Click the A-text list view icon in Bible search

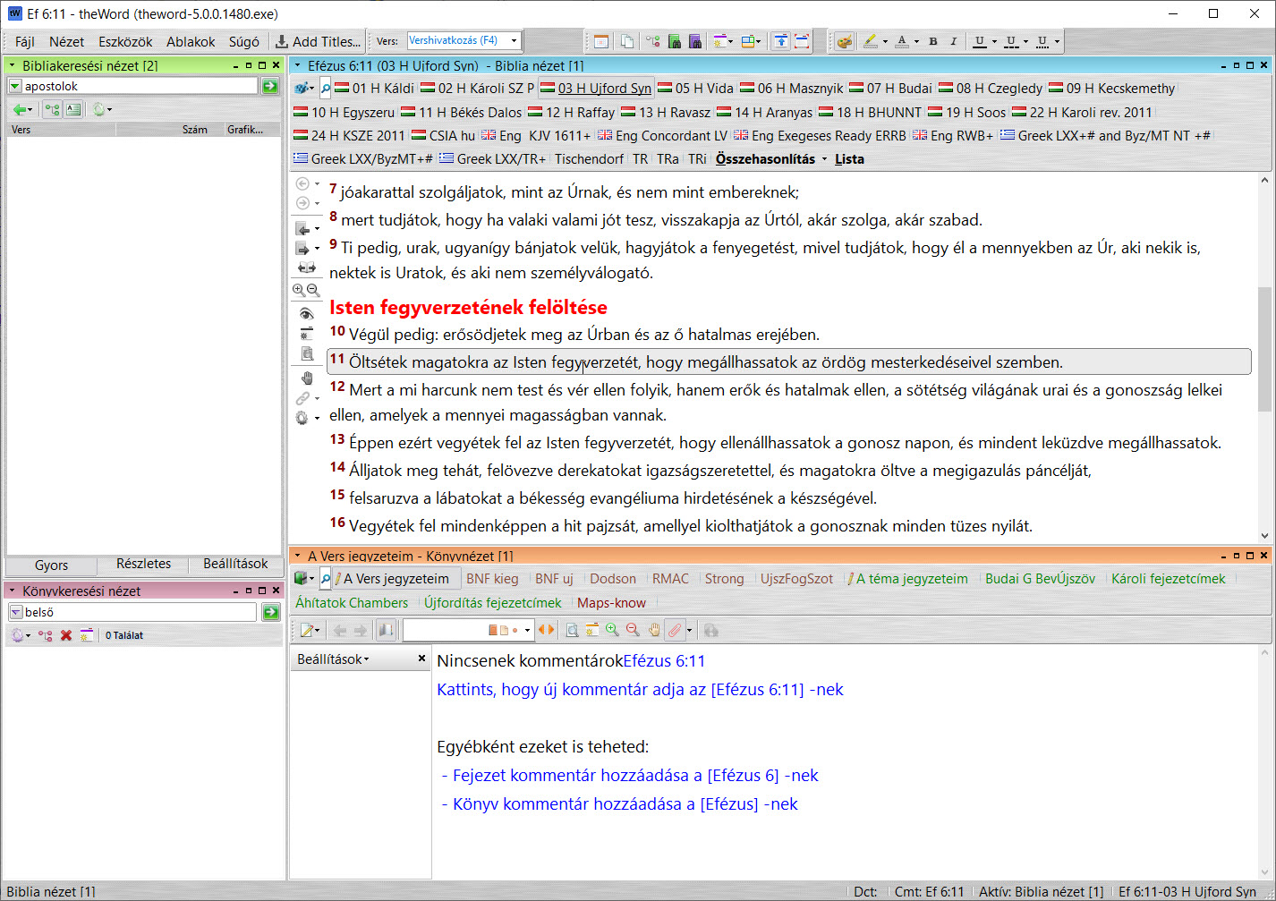click(x=73, y=109)
